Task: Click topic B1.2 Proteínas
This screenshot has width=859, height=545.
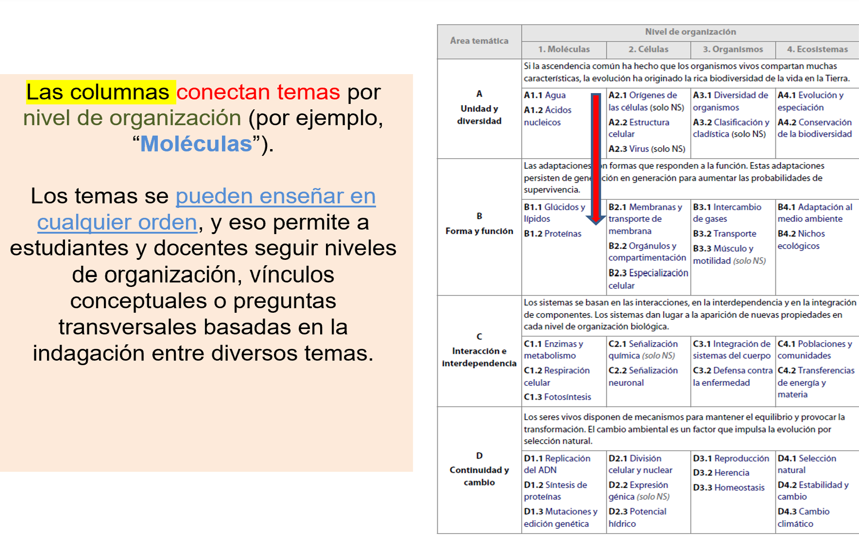Action: coord(552,234)
